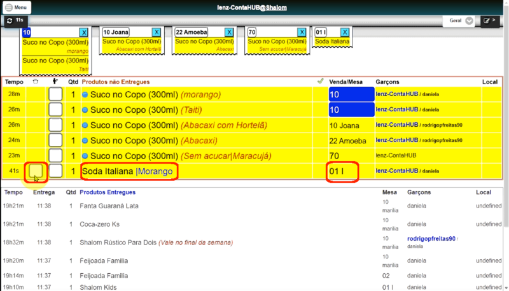The width and height of the screenshot is (509, 291).
Task: Open the Geral dropdown
Action: click(459, 21)
